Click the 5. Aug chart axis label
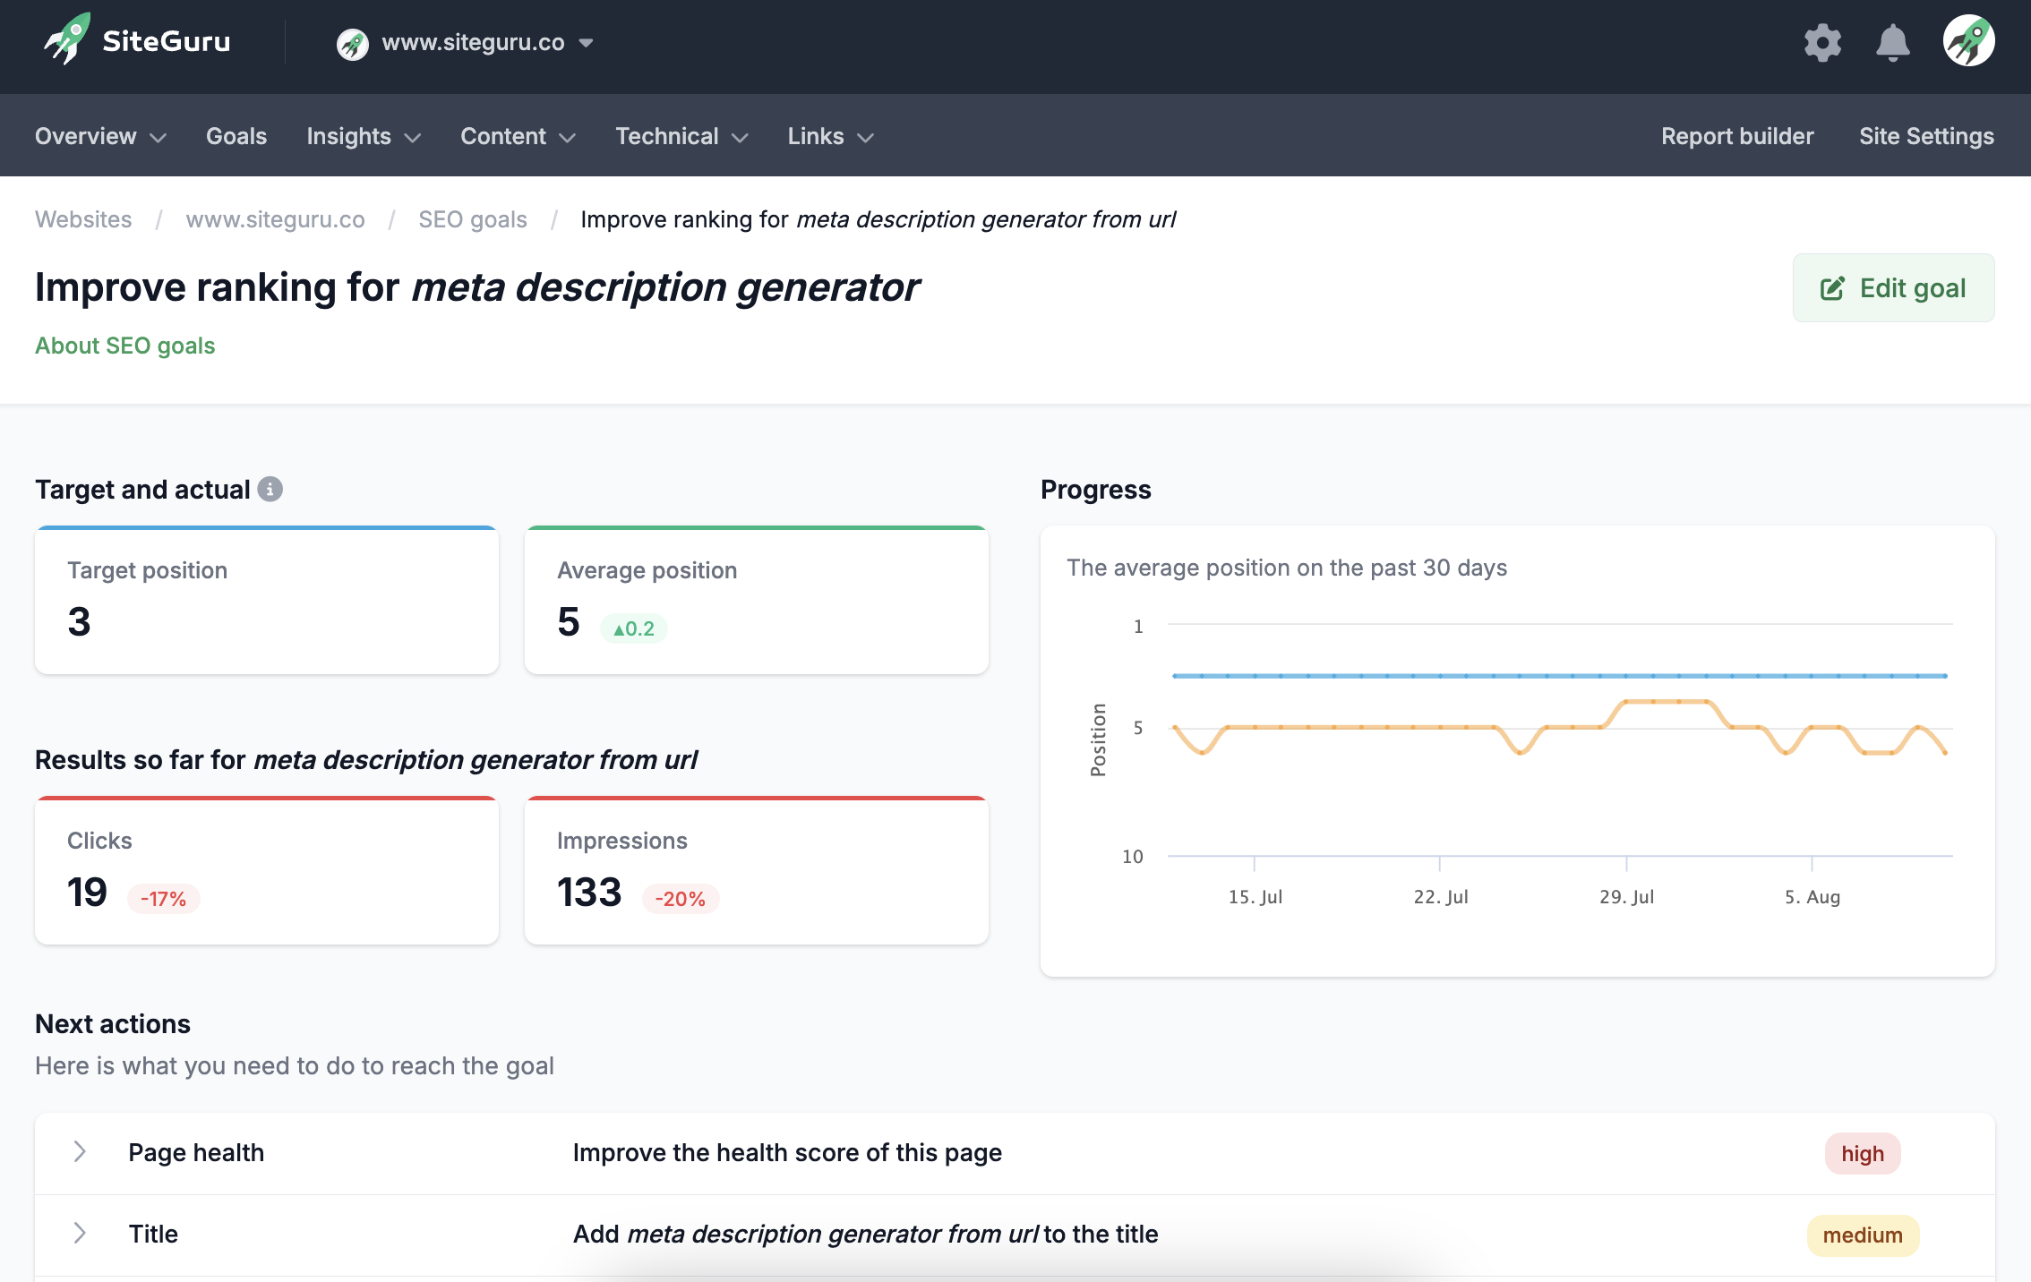The width and height of the screenshot is (2031, 1282). [x=1812, y=897]
